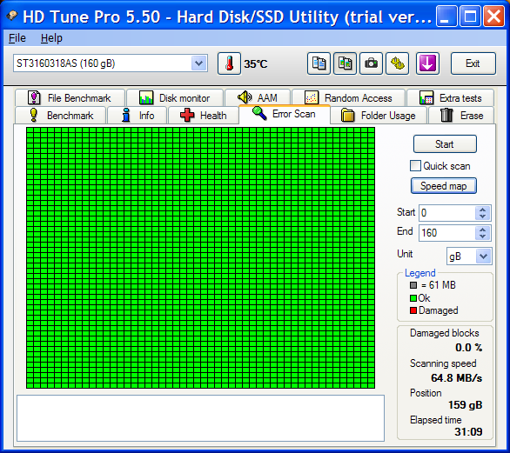The image size is (510, 453).
Task: Decrease the Start value stepper
Action: tap(483, 217)
